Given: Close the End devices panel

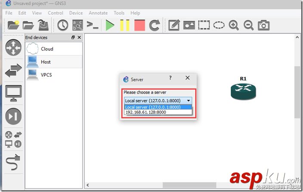Looking at the screenshot, I should [x=79, y=37].
